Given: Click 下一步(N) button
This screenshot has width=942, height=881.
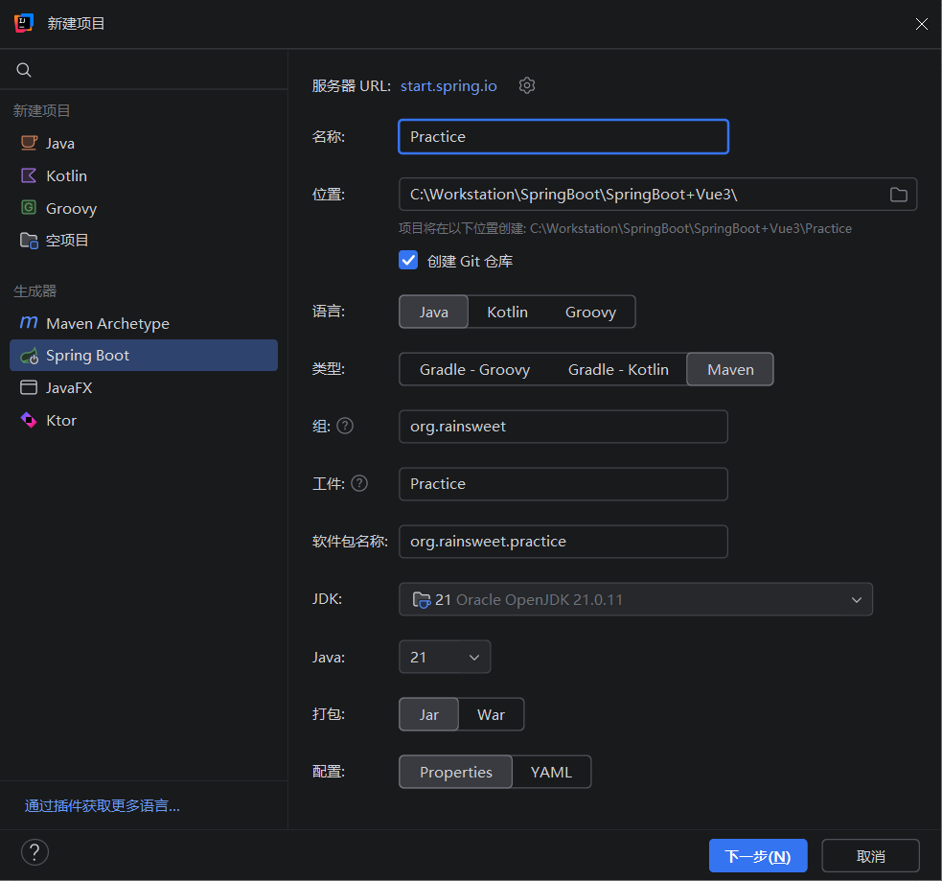Looking at the screenshot, I should click(758, 856).
